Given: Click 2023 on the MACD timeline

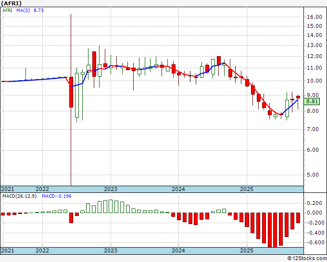Looking at the screenshot, I should pos(111,250).
